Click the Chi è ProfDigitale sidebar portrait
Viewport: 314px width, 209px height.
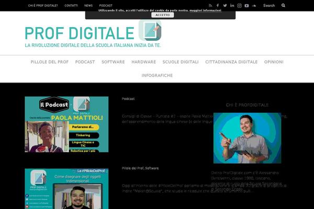[247, 138]
